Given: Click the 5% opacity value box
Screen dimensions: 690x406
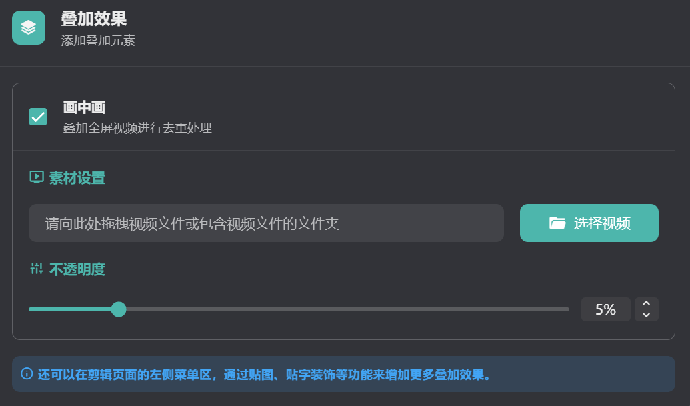Looking at the screenshot, I should point(605,309).
